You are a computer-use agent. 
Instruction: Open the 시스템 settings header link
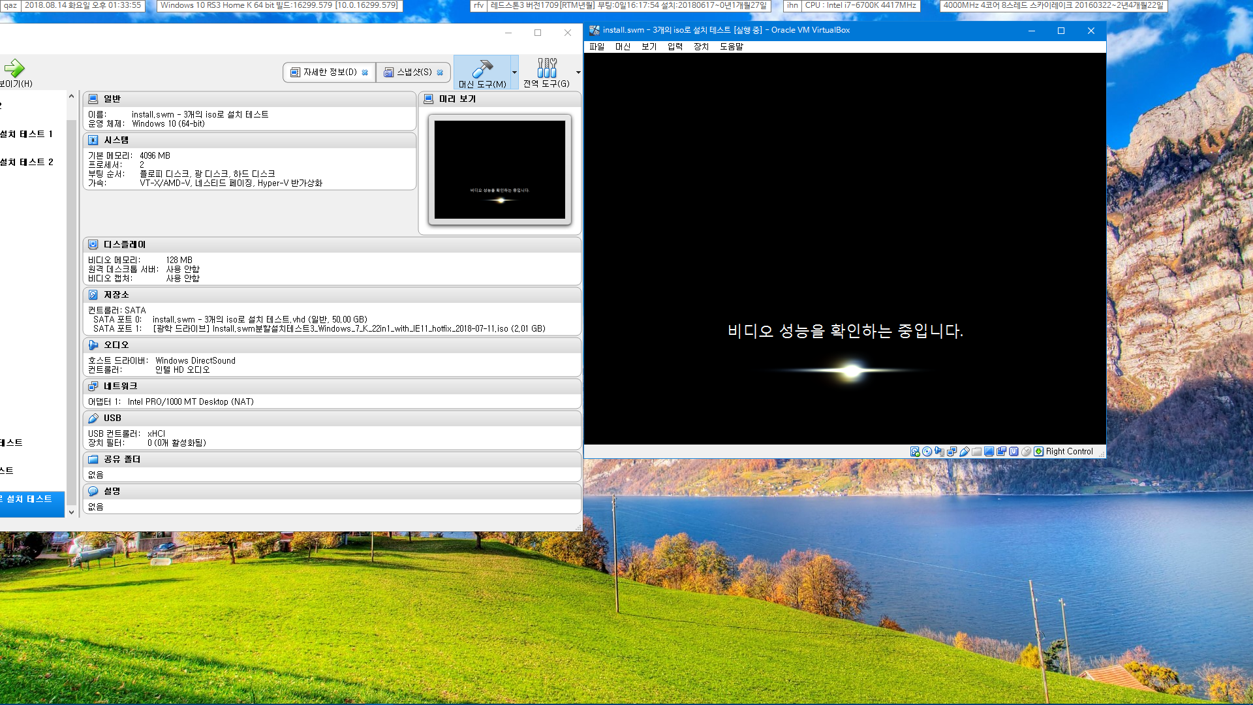tap(116, 140)
